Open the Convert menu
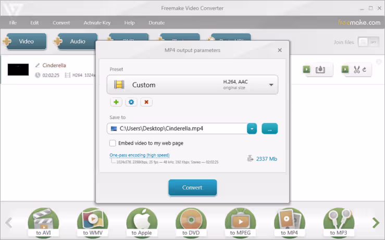Viewport: 385px width, 240px height. tap(61, 23)
